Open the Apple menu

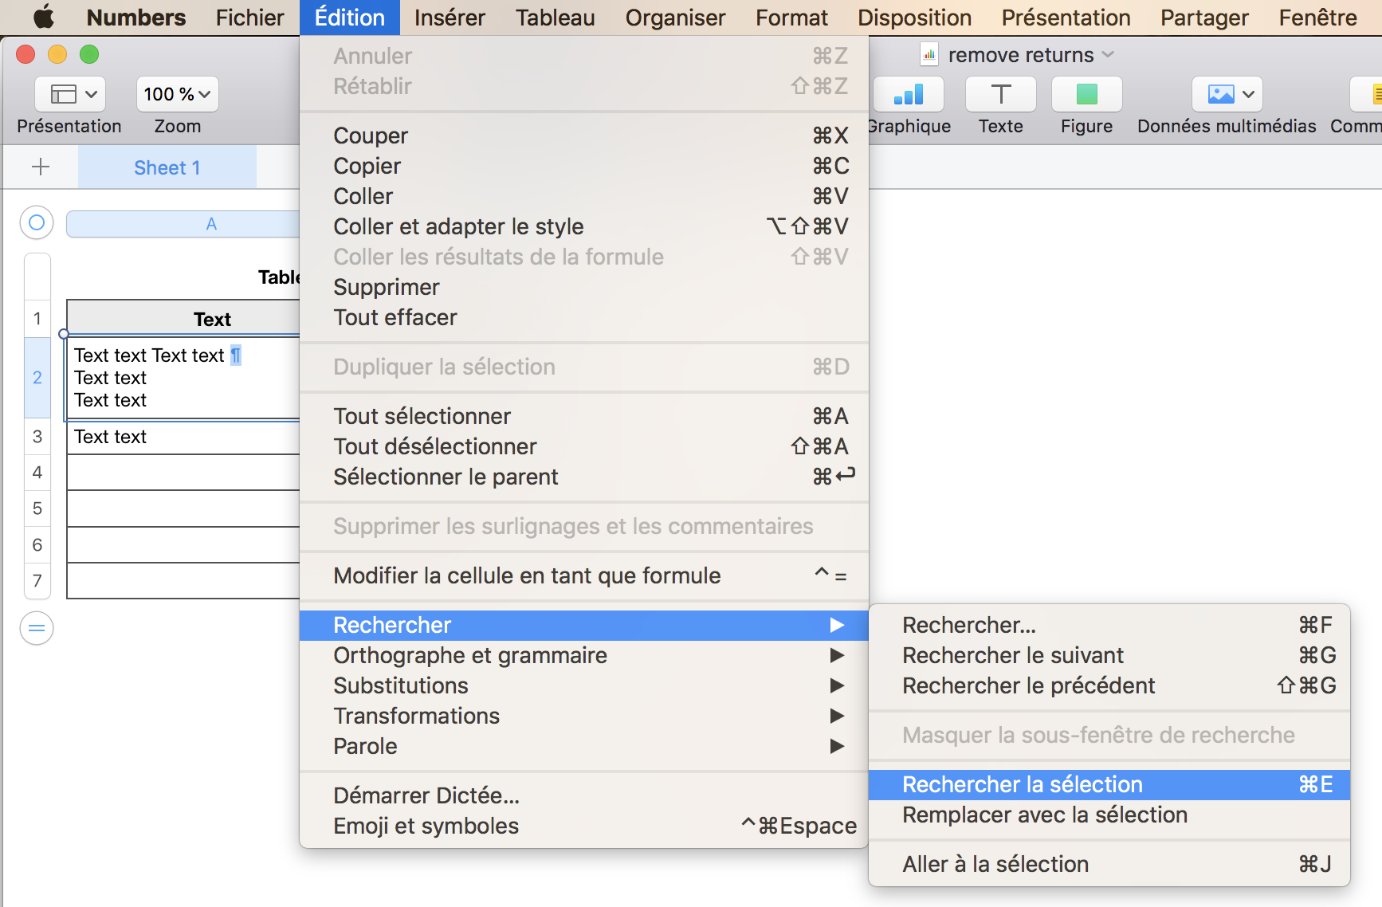[x=44, y=17]
